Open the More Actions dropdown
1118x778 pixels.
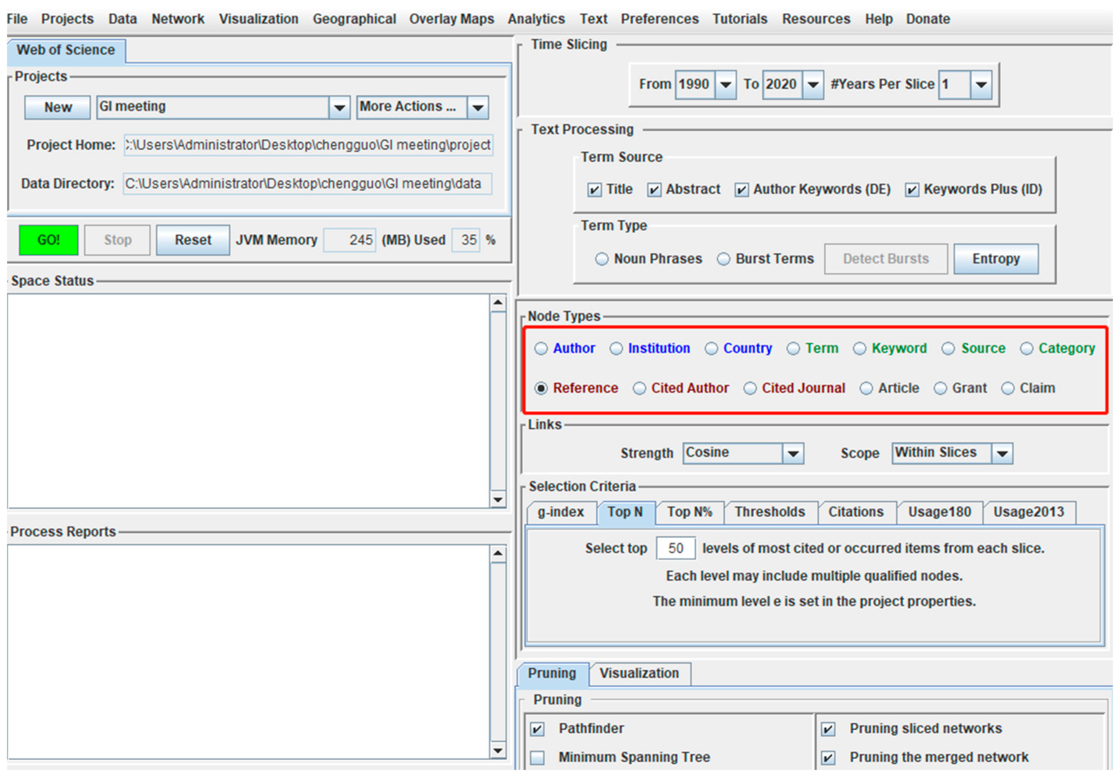coord(478,108)
